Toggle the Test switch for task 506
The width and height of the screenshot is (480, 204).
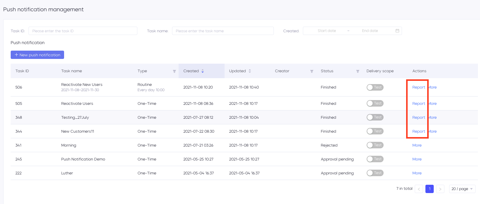pyautogui.click(x=375, y=87)
